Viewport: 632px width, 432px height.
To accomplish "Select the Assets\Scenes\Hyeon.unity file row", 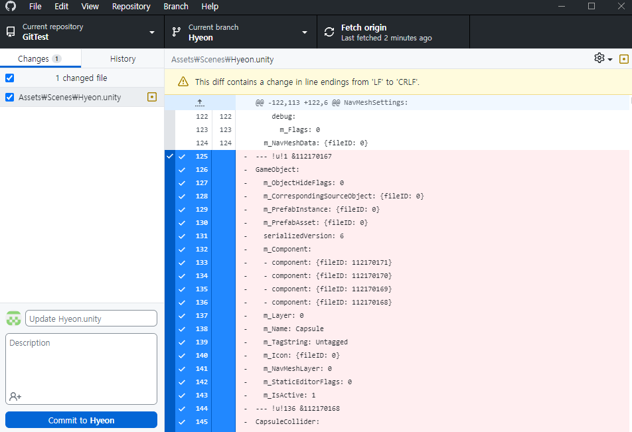I will pyautogui.click(x=82, y=97).
